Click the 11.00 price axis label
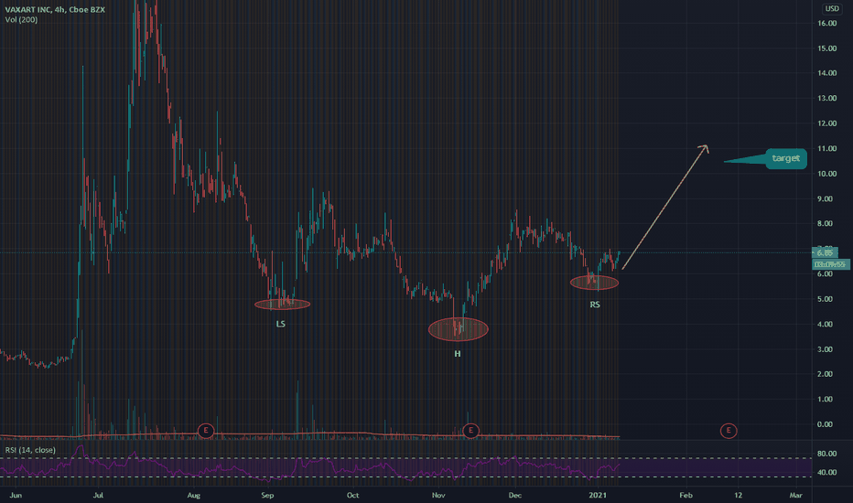 (x=826, y=148)
